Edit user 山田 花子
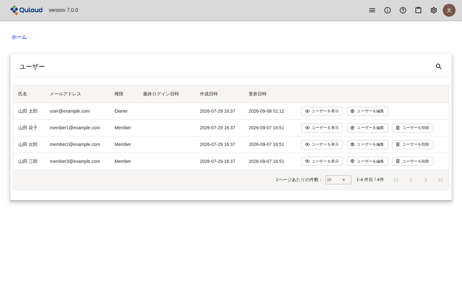Image resolution: width=462 pixels, height=288 pixels. [x=367, y=128]
